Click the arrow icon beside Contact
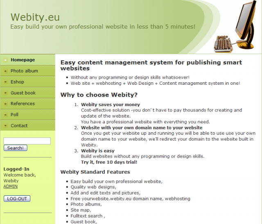The width and height of the screenshot is (262, 224). 5,126
